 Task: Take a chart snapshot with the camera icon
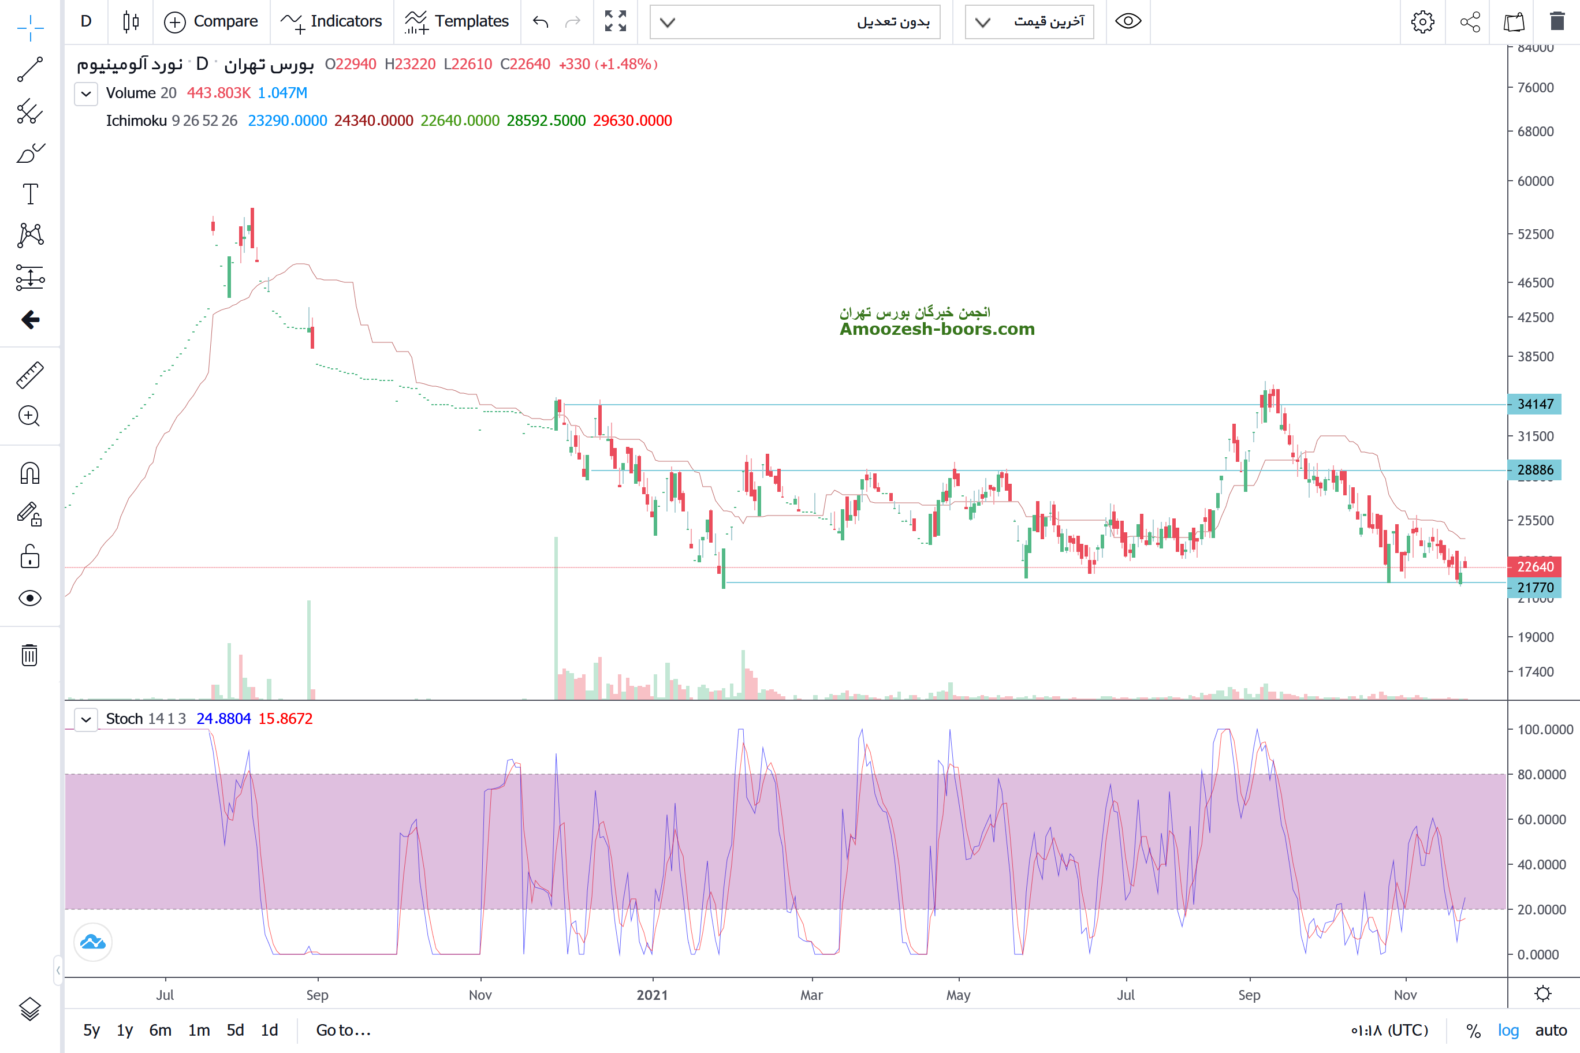(x=1514, y=21)
